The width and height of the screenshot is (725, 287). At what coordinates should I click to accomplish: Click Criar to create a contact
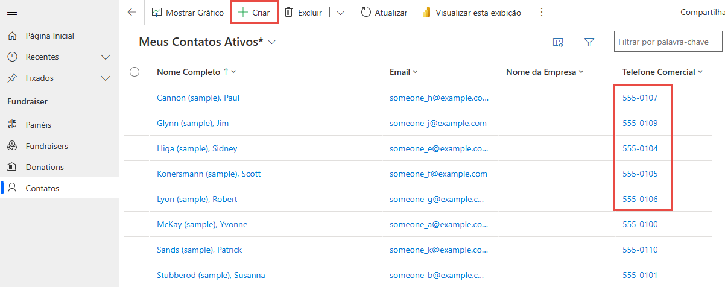tap(254, 12)
